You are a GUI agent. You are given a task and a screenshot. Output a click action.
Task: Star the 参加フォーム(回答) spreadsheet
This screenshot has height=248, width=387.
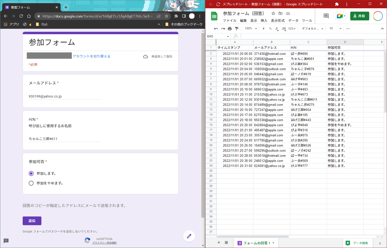tap(273, 13)
